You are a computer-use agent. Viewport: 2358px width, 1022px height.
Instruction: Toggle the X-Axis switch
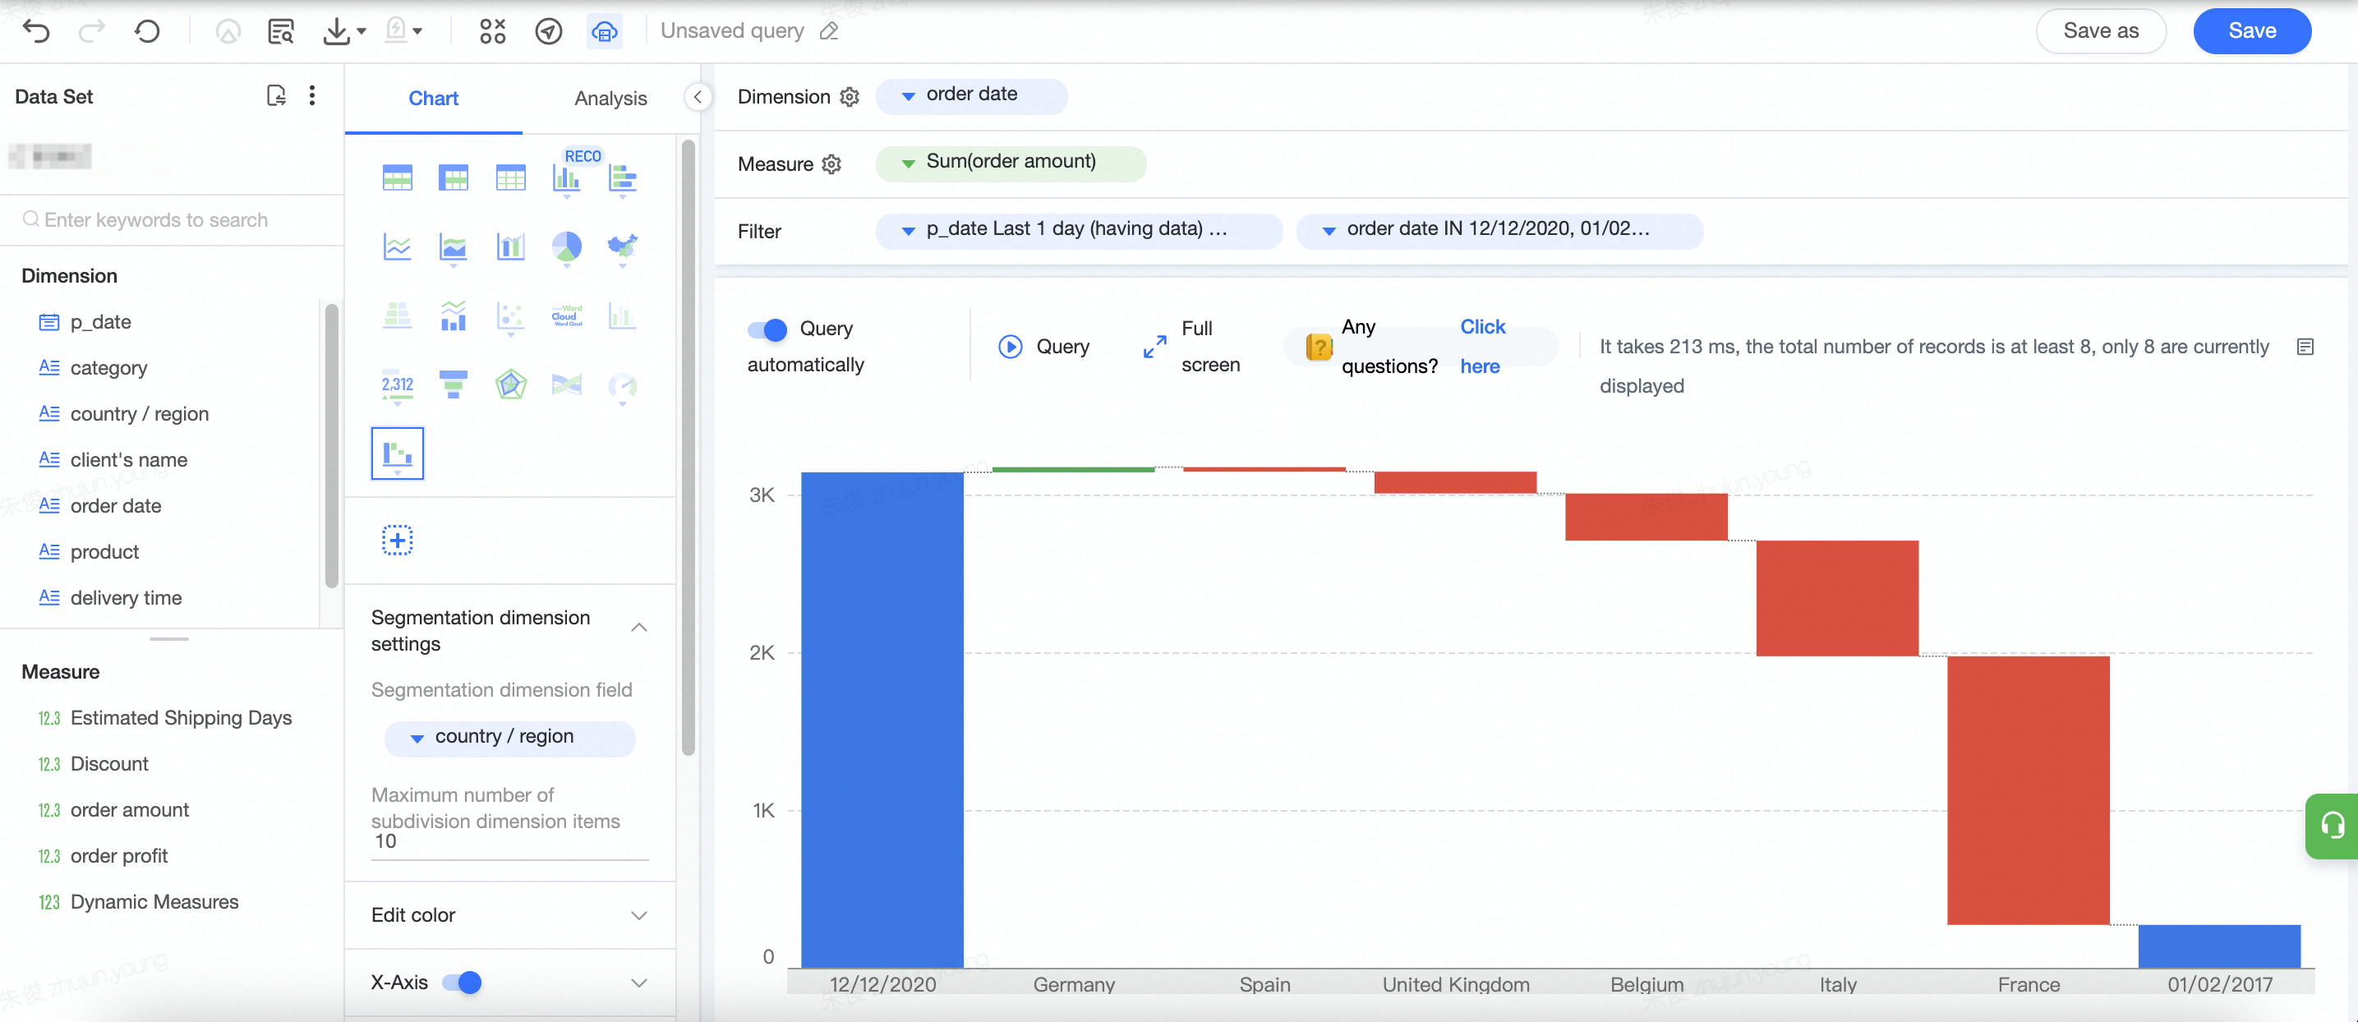462,983
